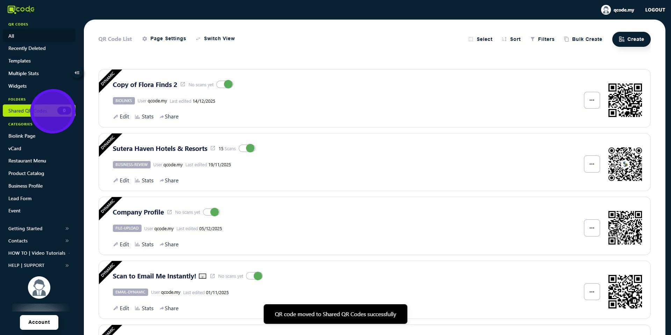
Task: Collapse the sidebar with the arrow icon
Action: (x=77, y=73)
